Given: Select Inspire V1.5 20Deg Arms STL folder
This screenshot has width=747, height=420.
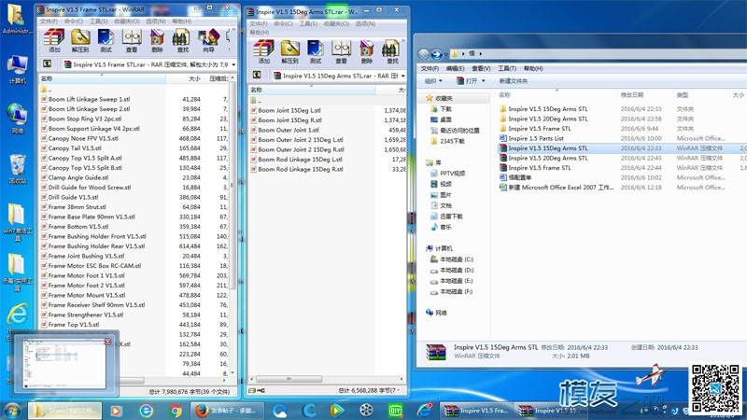Looking at the screenshot, I should coord(548,119).
